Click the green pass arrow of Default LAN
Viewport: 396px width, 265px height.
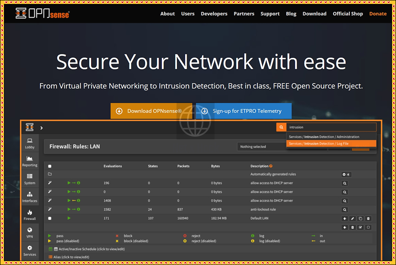pos(69,218)
